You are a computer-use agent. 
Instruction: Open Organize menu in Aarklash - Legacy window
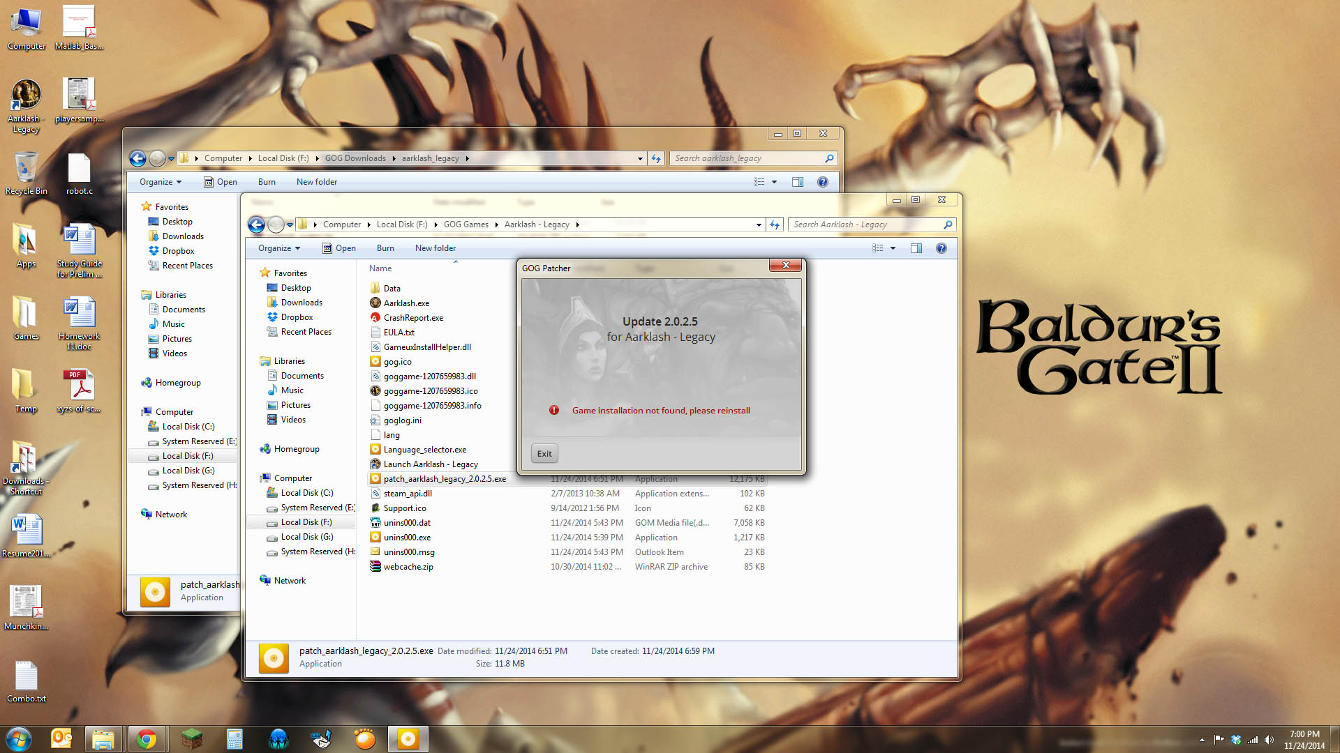279,248
